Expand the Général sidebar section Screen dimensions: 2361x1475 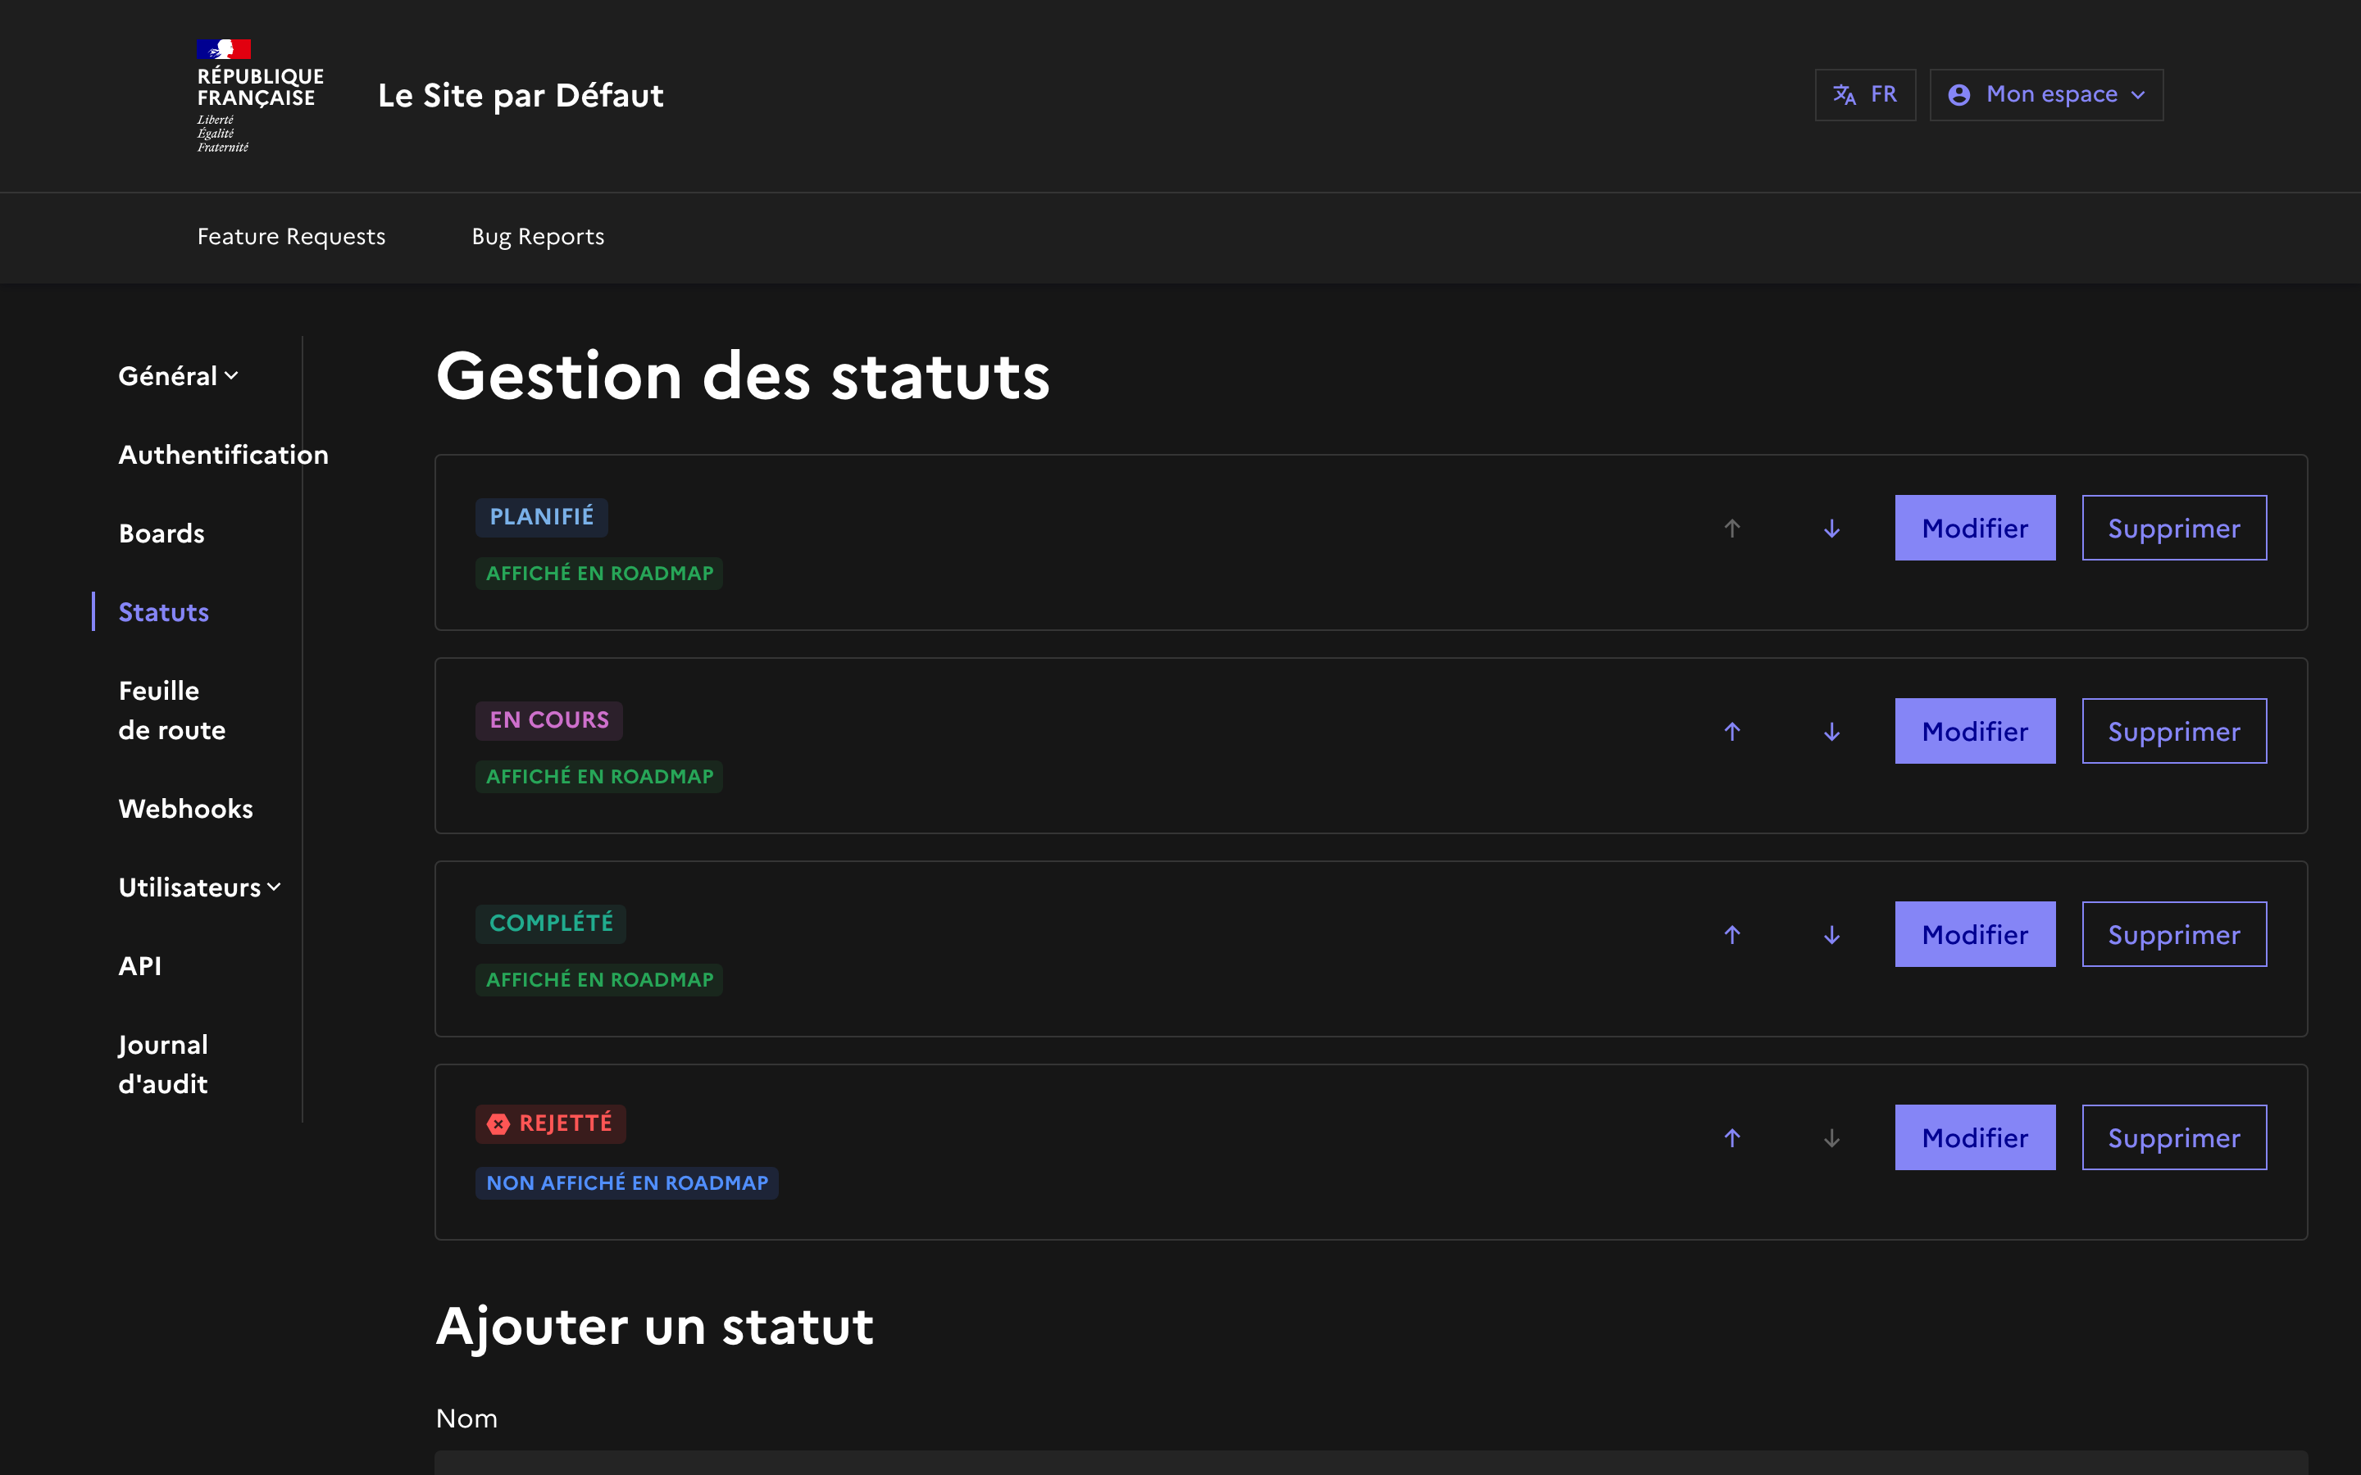click(x=178, y=375)
